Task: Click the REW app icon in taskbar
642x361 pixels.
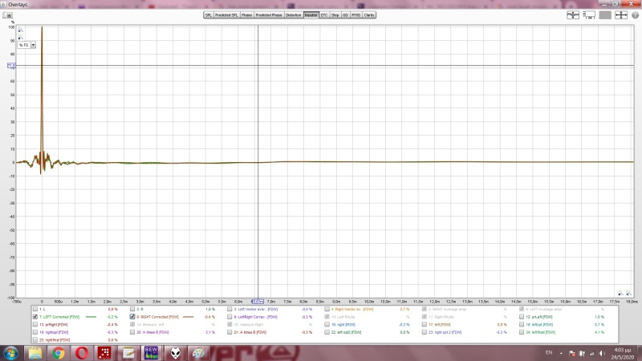Action: [x=151, y=351]
